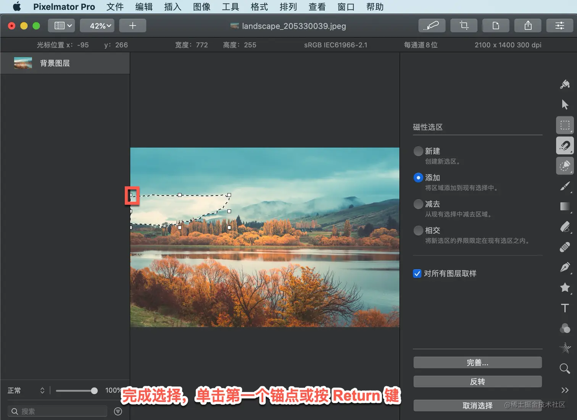Select the Pen tool
The image size is (577, 420).
click(565, 267)
